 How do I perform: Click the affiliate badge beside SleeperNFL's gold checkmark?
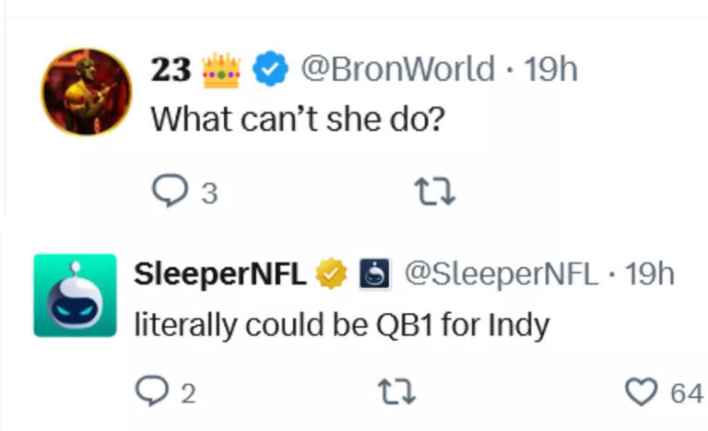(373, 274)
